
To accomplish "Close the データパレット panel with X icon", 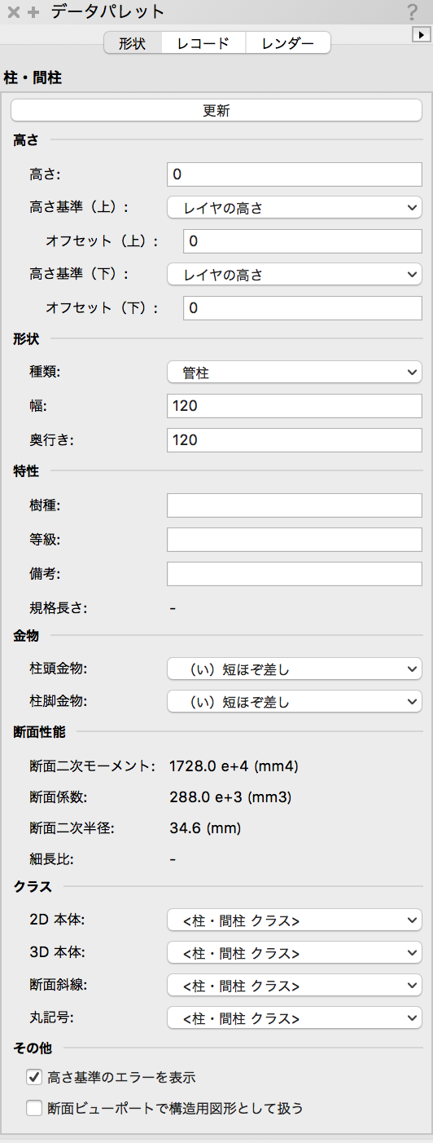I will tap(14, 12).
